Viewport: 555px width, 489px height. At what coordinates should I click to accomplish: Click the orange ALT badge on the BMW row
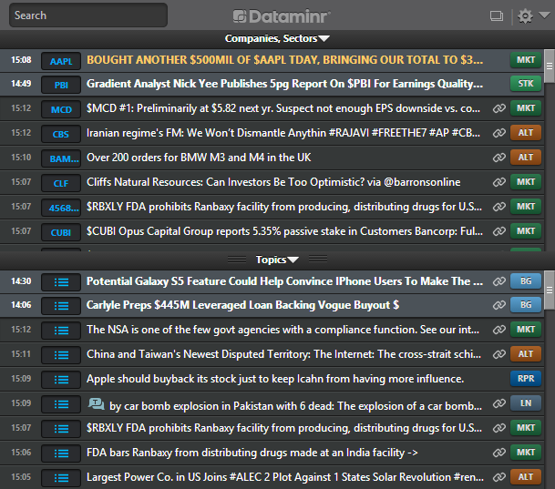pyautogui.click(x=526, y=158)
